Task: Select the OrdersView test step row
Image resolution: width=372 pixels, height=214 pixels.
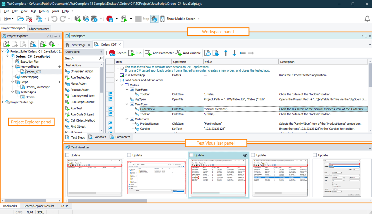Action: (x=241, y=109)
